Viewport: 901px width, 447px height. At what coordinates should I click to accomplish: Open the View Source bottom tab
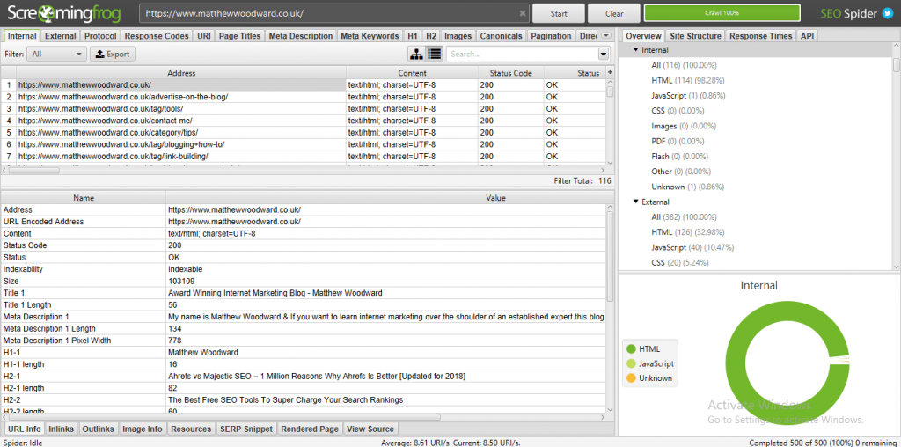pos(370,429)
